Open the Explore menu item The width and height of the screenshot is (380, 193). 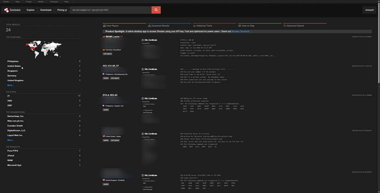(x=31, y=10)
